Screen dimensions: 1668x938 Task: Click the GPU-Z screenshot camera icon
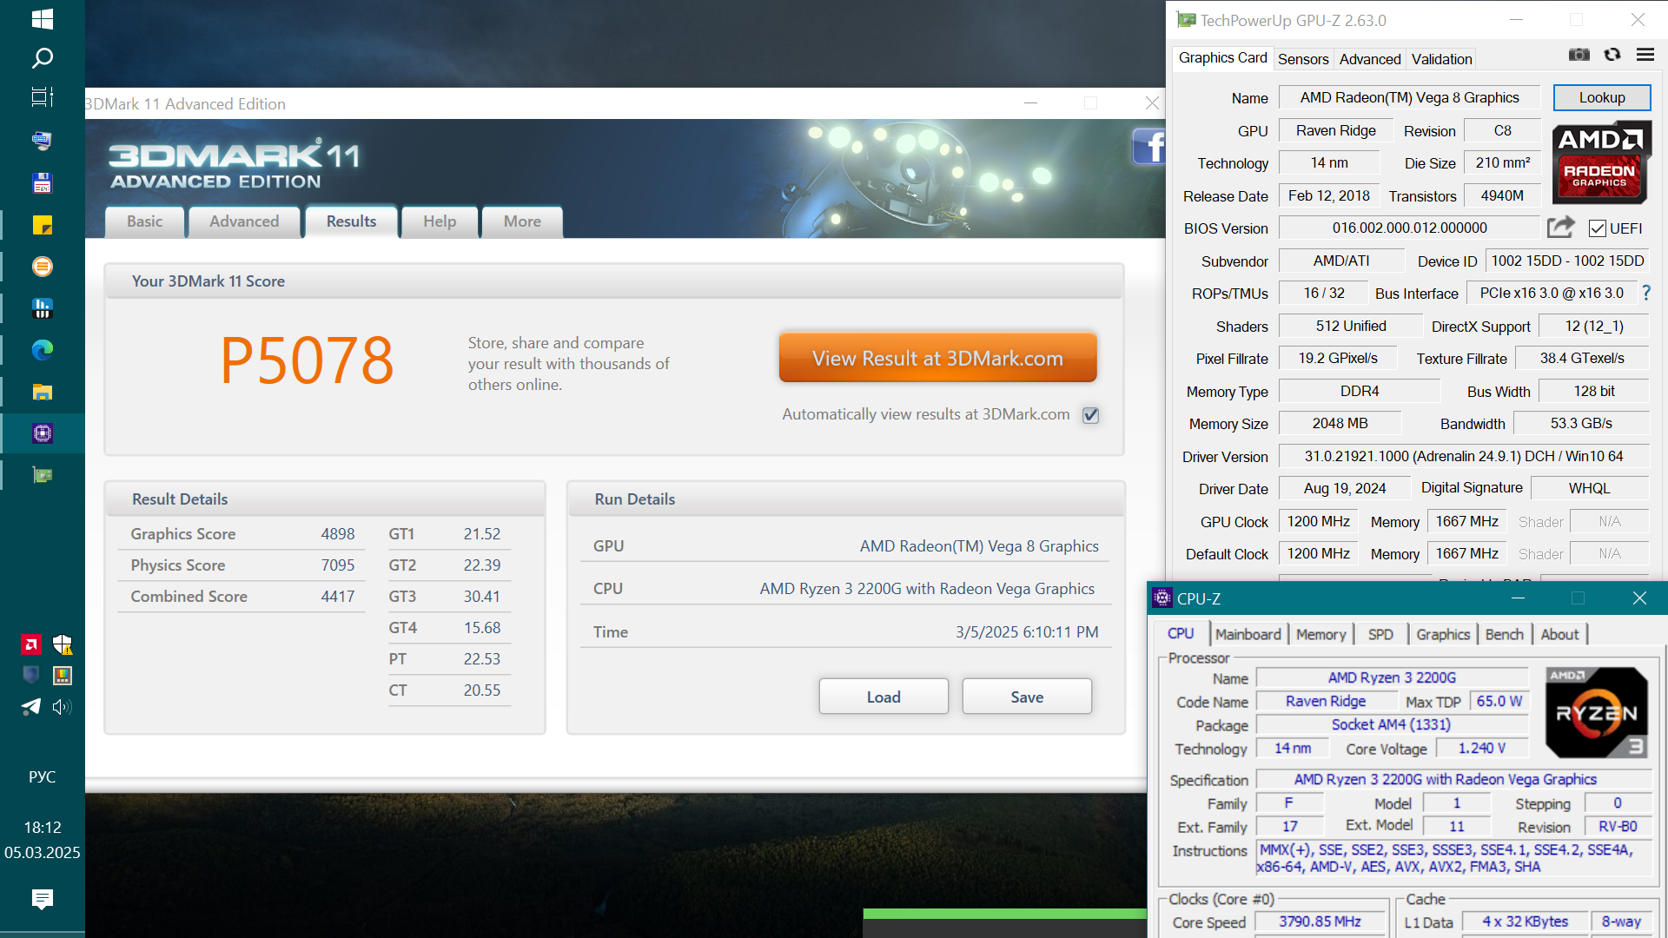(x=1579, y=56)
